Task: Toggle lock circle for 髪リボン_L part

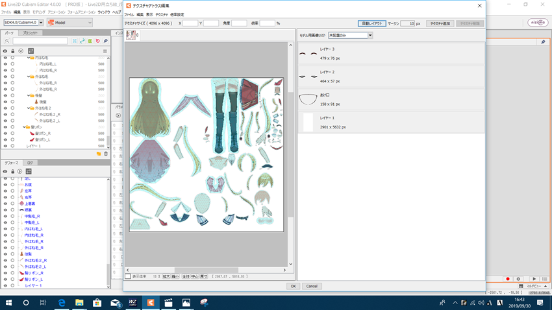Action: 13,140
